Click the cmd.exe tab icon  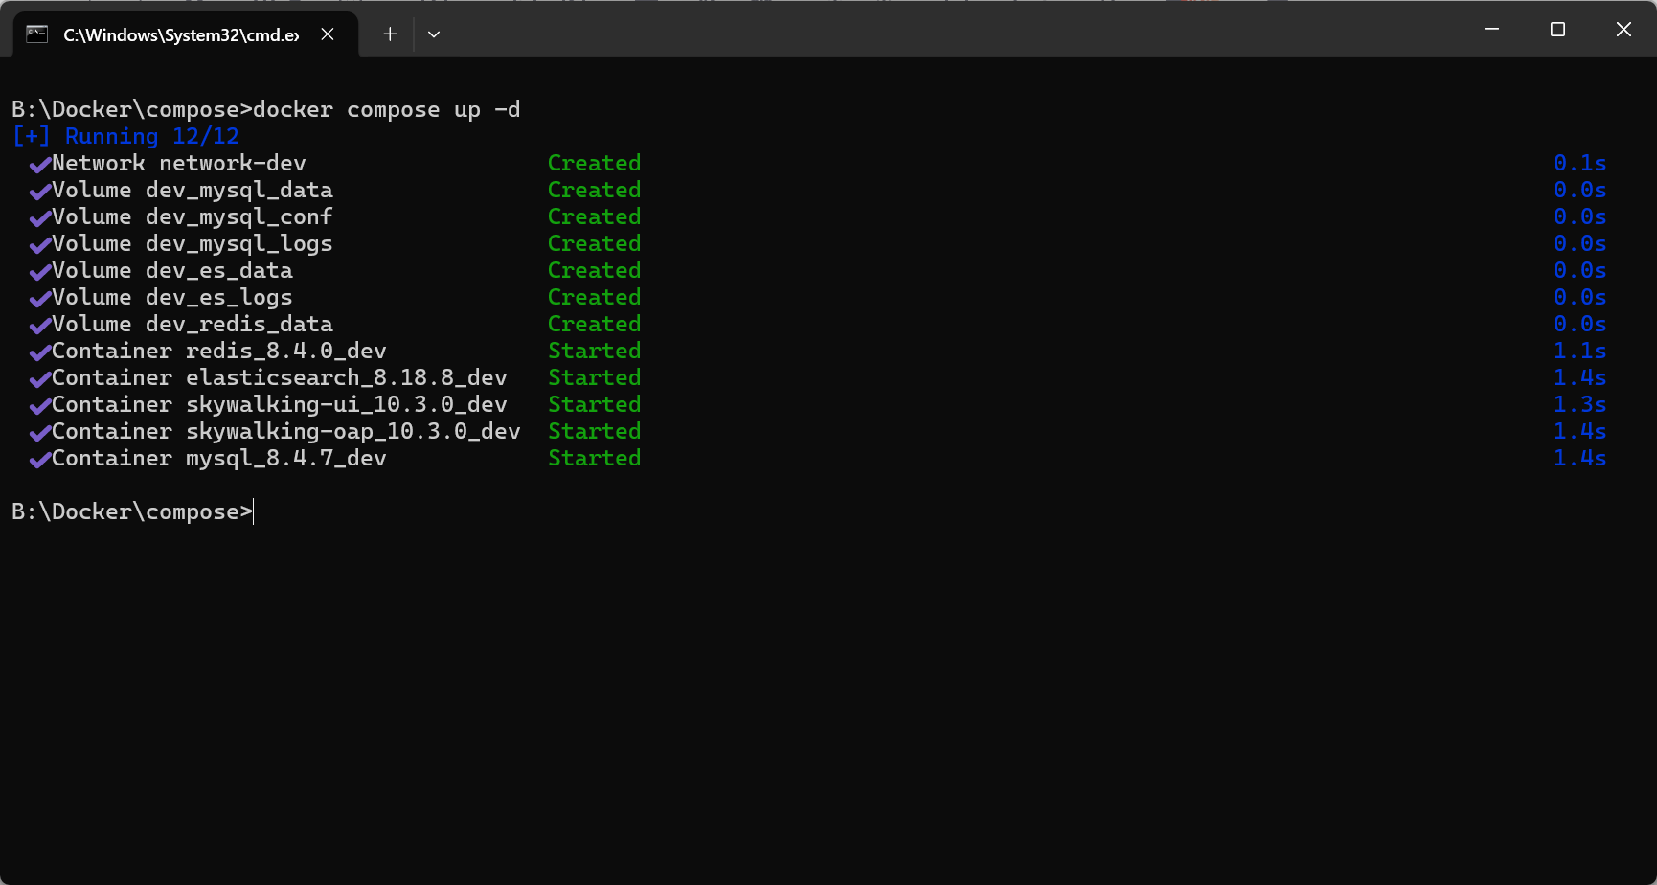(36, 34)
